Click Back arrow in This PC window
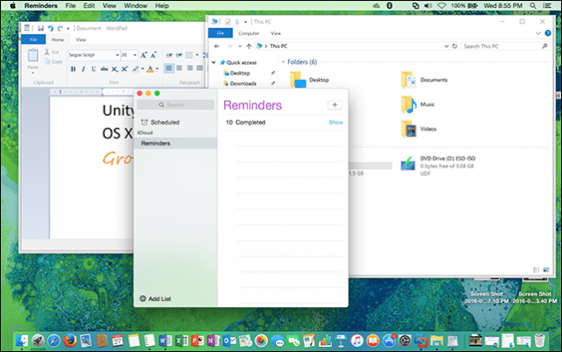562x352 pixels. point(217,47)
